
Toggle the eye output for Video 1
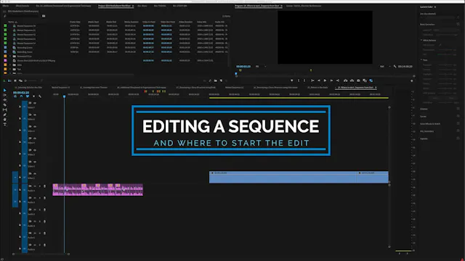35,174
